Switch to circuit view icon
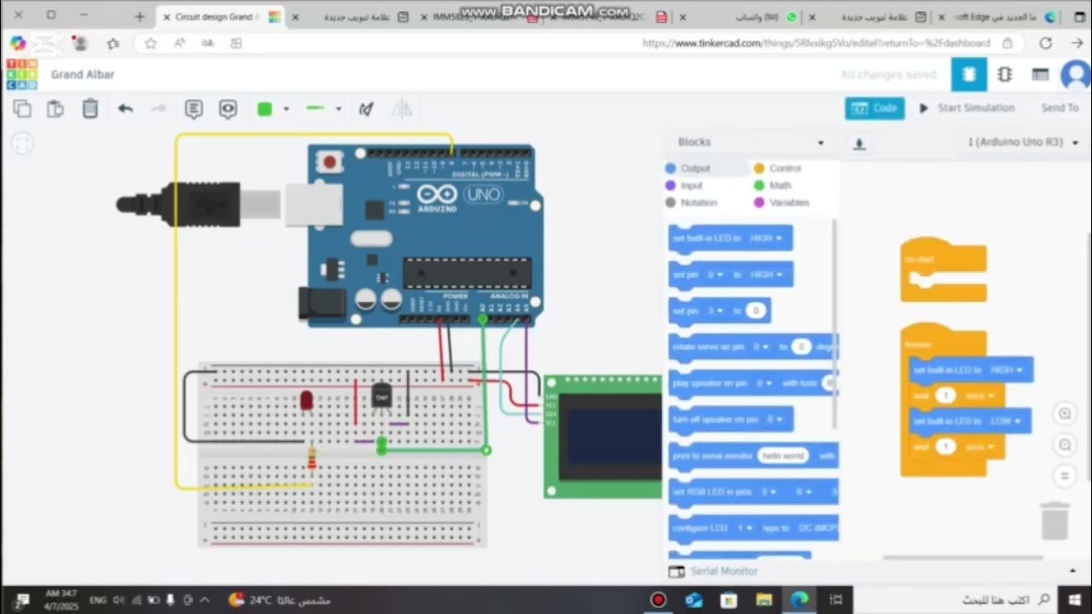 [x=969, y=74]
